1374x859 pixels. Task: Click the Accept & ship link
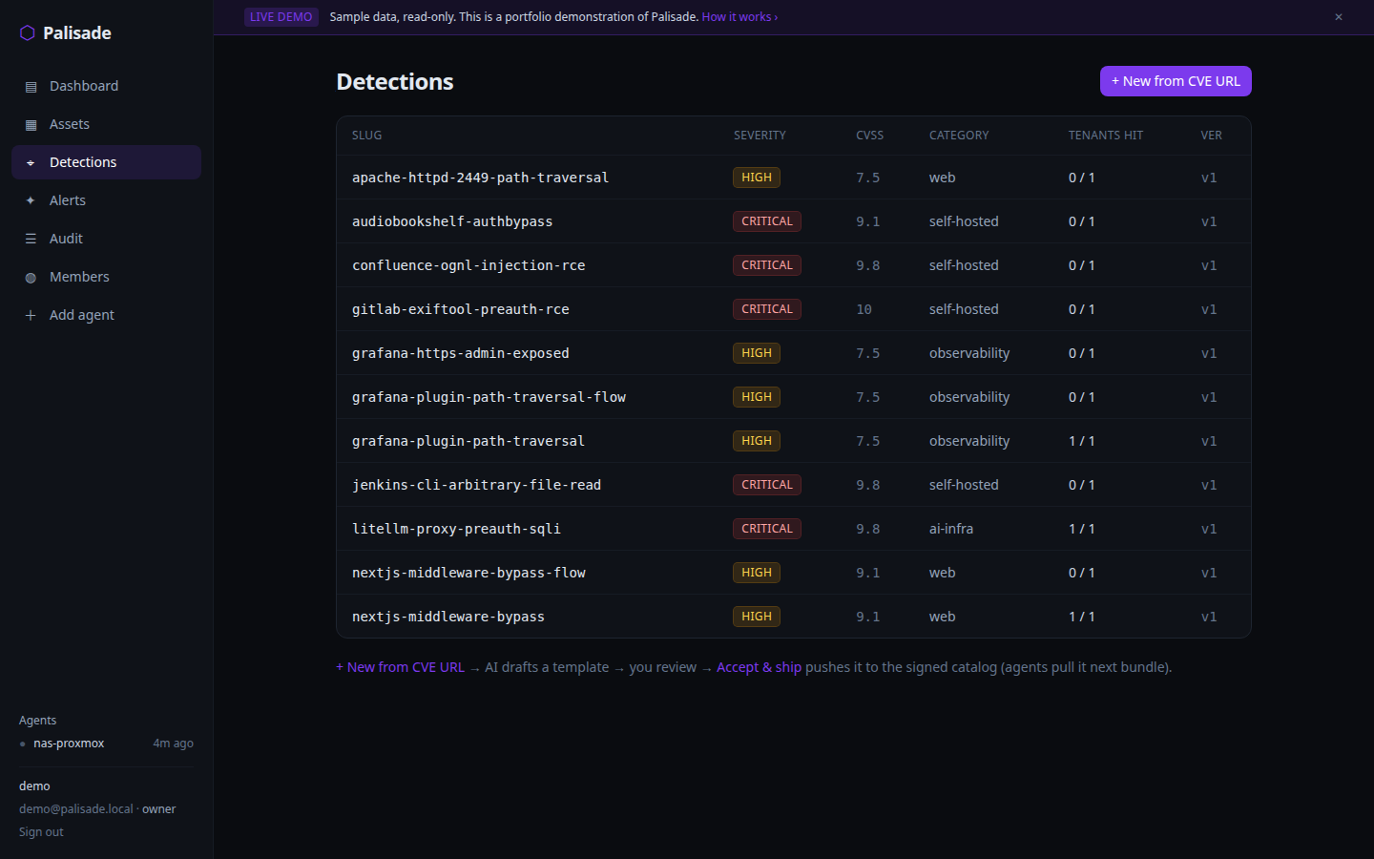tap(759, 667)
